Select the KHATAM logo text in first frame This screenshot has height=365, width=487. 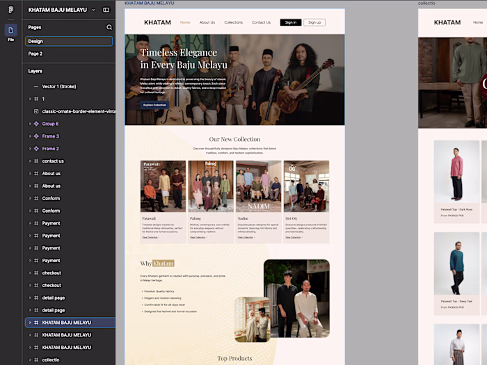157,22
